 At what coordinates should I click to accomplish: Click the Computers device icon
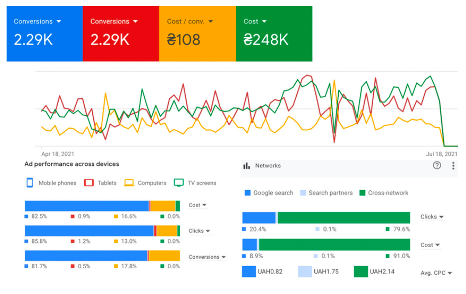coord(129,183)
